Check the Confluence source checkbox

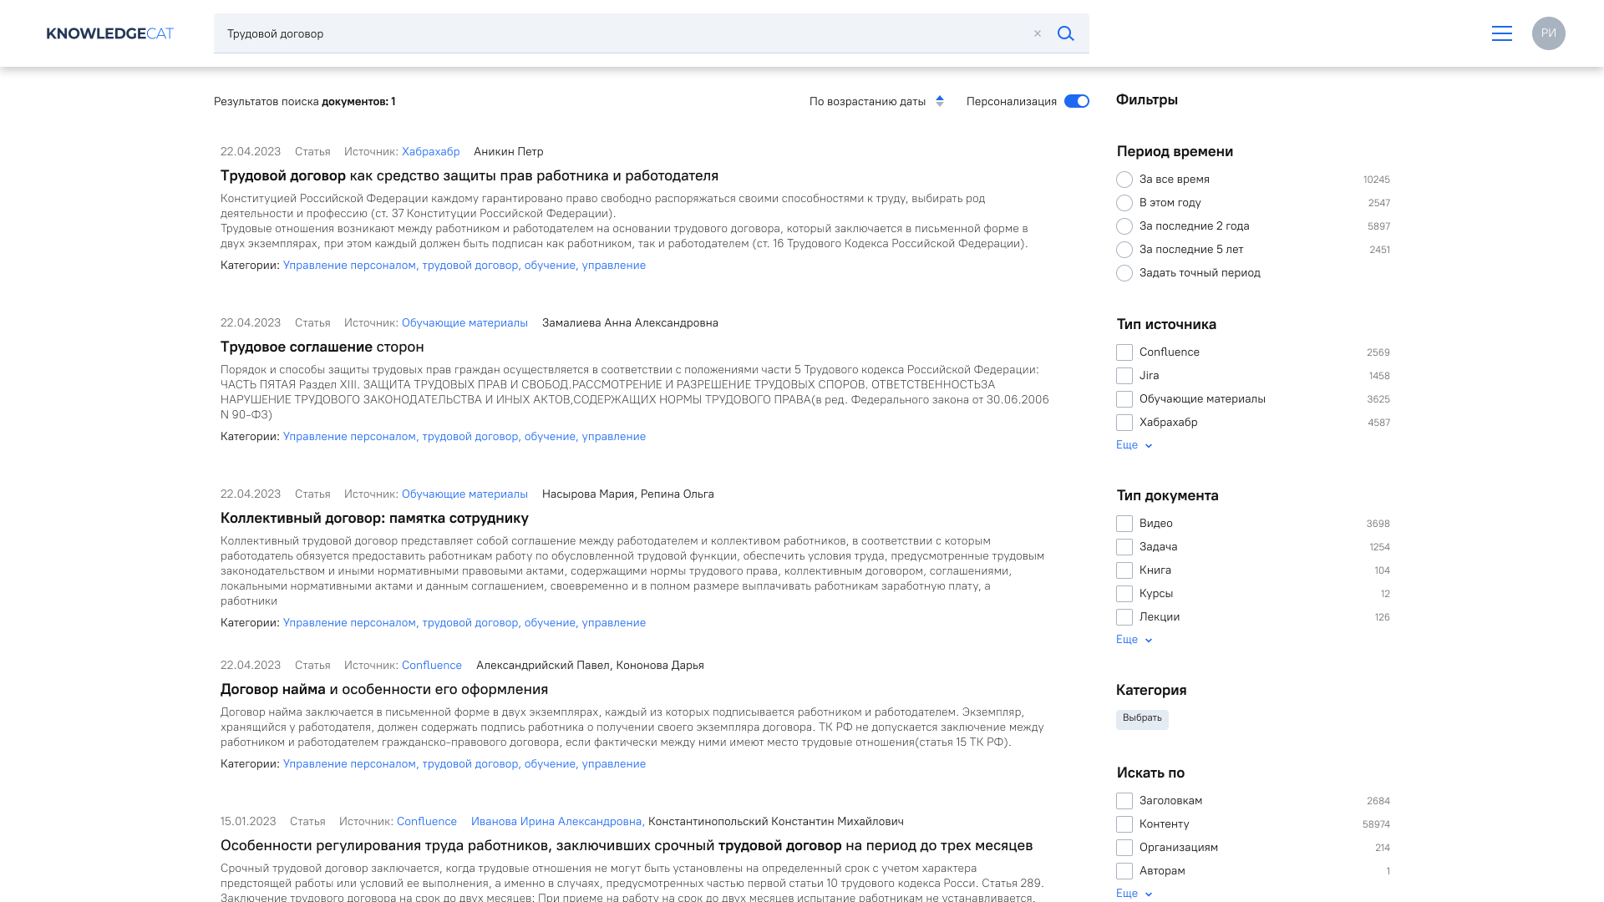(1124, 352)
